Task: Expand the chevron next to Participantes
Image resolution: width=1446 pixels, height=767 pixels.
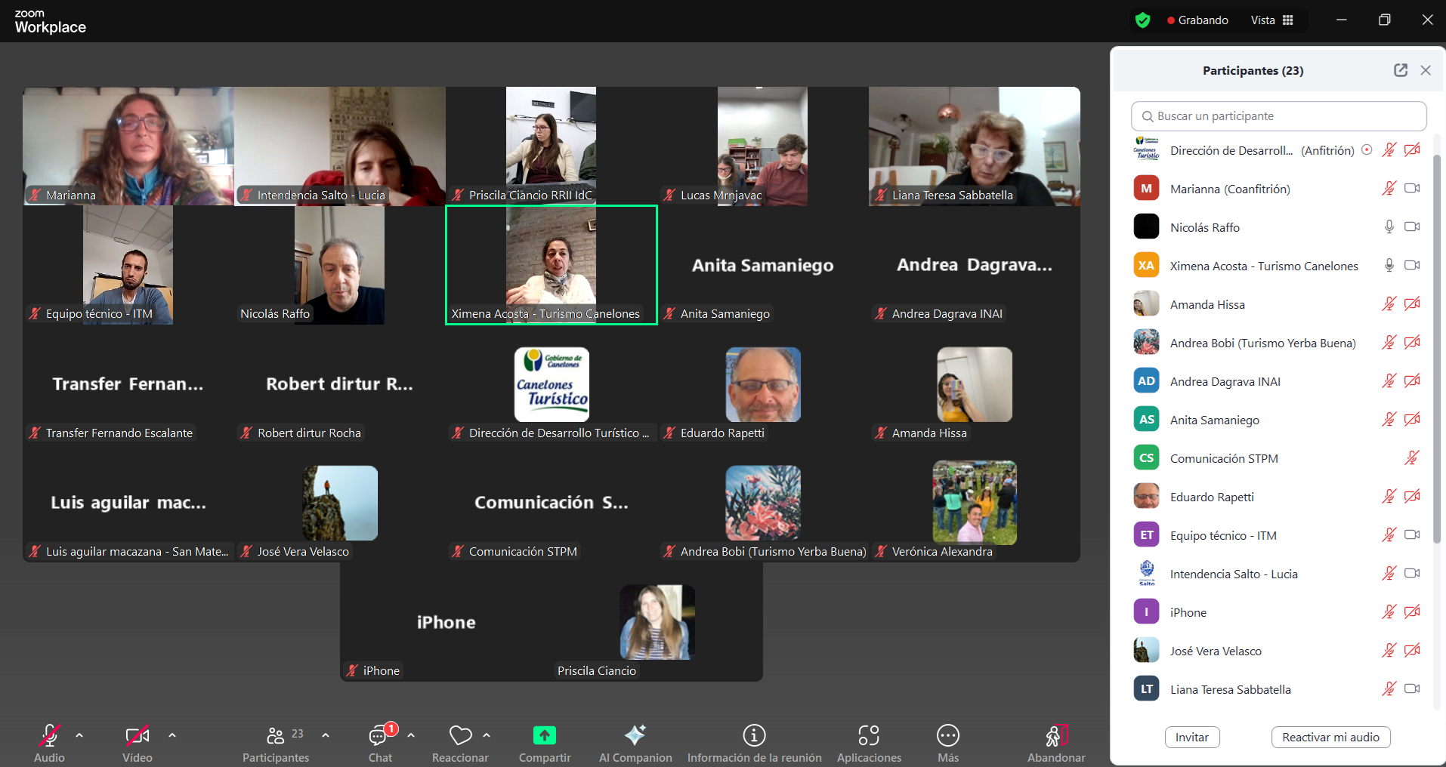Action: pyautogui.click(x=326, y=735)
